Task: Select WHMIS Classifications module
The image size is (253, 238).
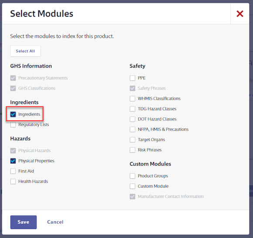Action: click(133, 98)
